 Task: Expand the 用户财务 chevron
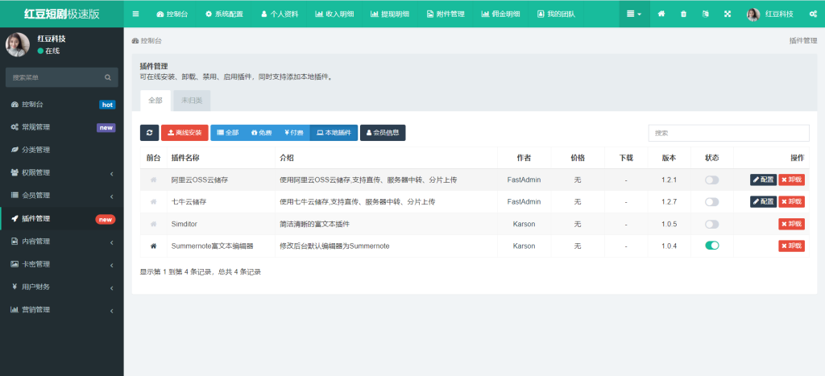(112, 288)
